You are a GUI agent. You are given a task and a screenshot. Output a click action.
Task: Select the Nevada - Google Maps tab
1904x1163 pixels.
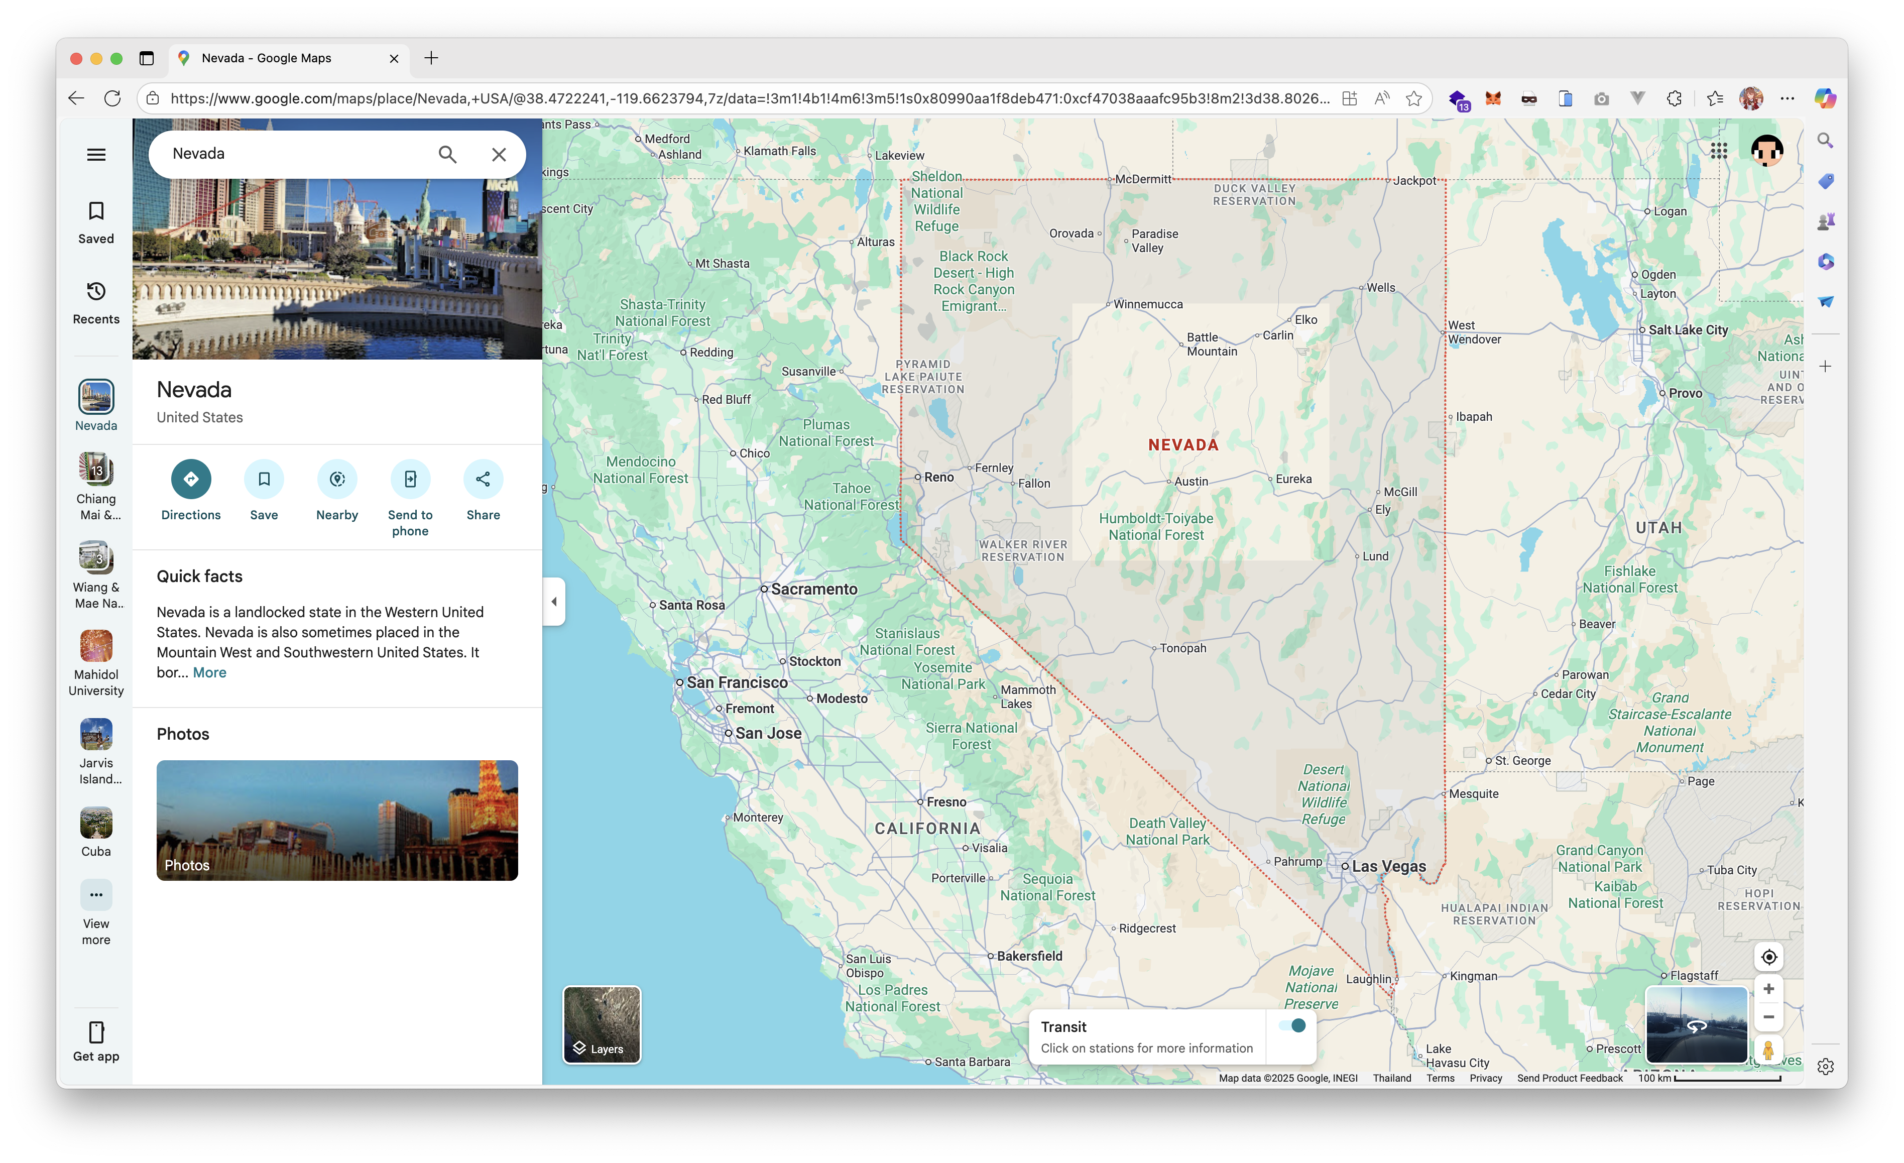coord(267,58)
